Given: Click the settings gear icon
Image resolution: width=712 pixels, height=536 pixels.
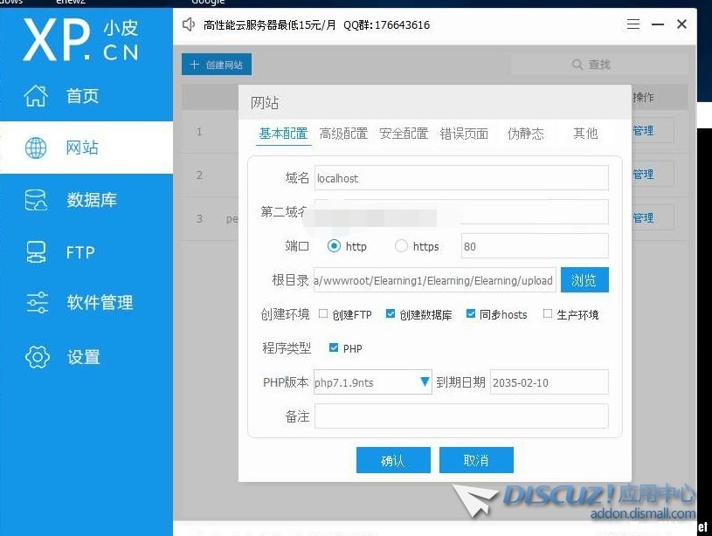Looking at the screenshot, I should pos(37,356).
